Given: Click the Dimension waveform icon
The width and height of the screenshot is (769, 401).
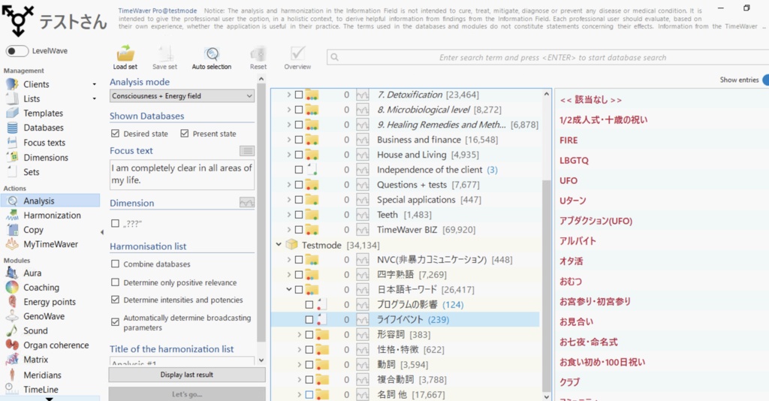Looking at the screenshot, I should [x=246, y=203].
